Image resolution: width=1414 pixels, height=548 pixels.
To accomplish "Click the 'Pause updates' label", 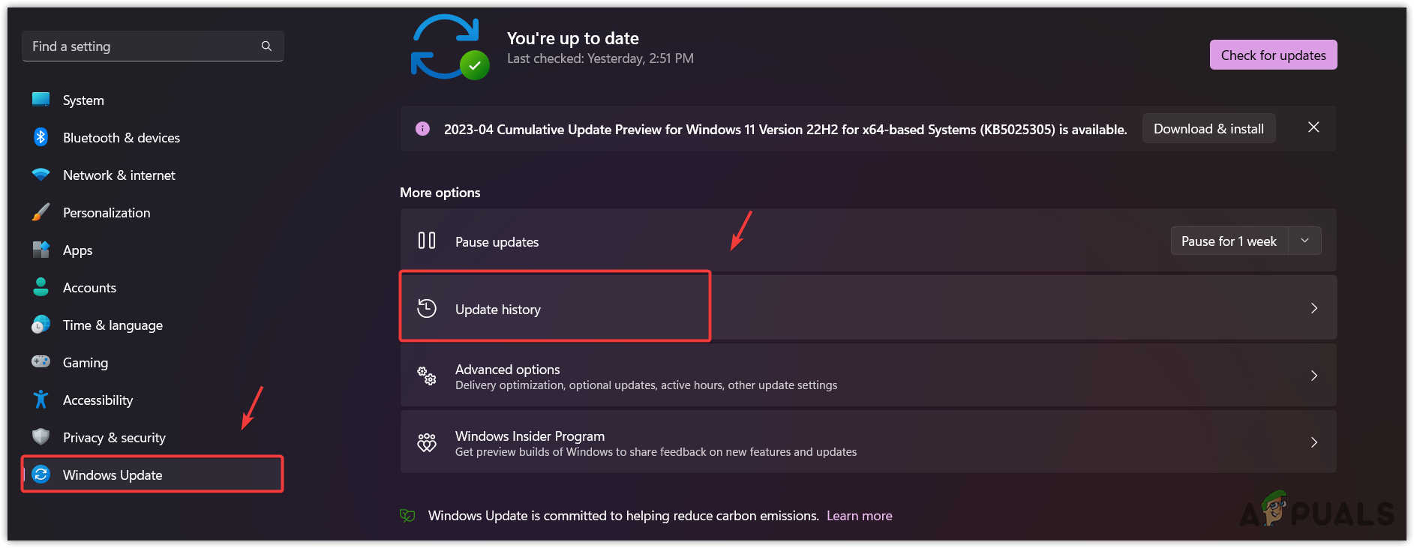I will coord(497,241).
